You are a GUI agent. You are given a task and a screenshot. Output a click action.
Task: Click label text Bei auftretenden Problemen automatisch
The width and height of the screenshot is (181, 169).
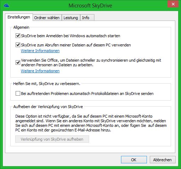point(87,94)
